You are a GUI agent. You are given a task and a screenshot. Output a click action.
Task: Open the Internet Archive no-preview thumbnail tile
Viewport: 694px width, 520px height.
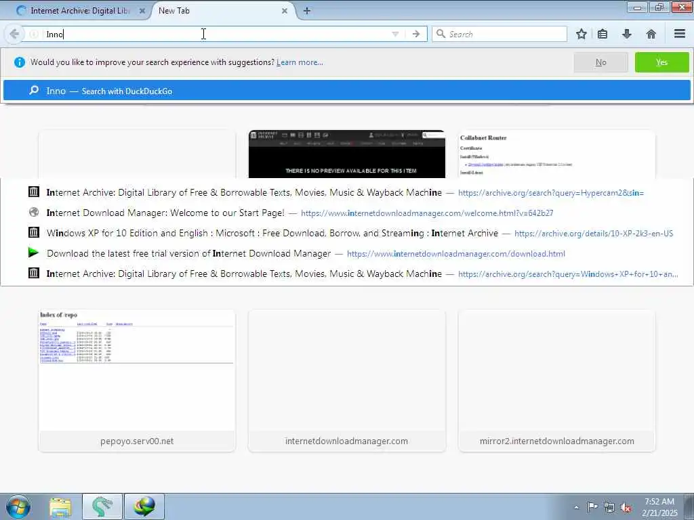[346, 154]
